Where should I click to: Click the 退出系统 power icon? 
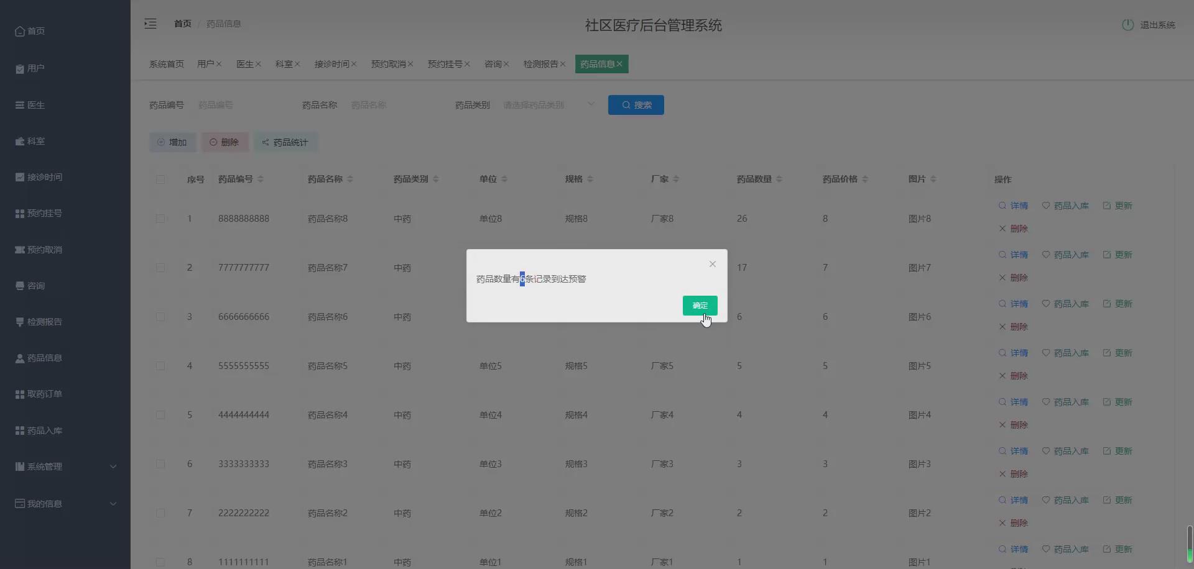pos(1129,25)
